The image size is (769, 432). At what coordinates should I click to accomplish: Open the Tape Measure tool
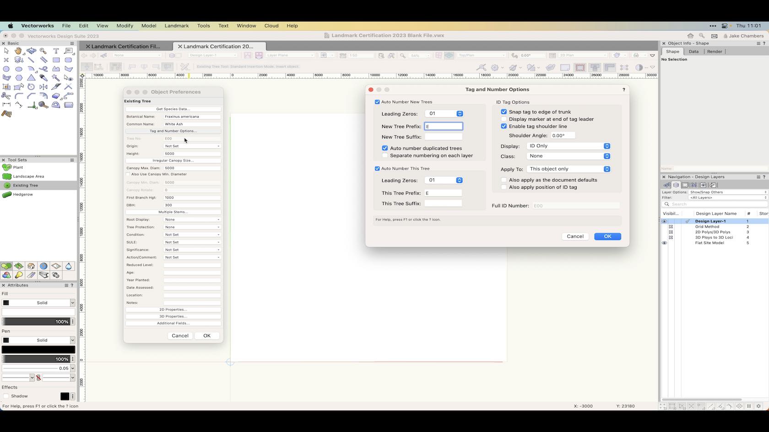(43, 105)
